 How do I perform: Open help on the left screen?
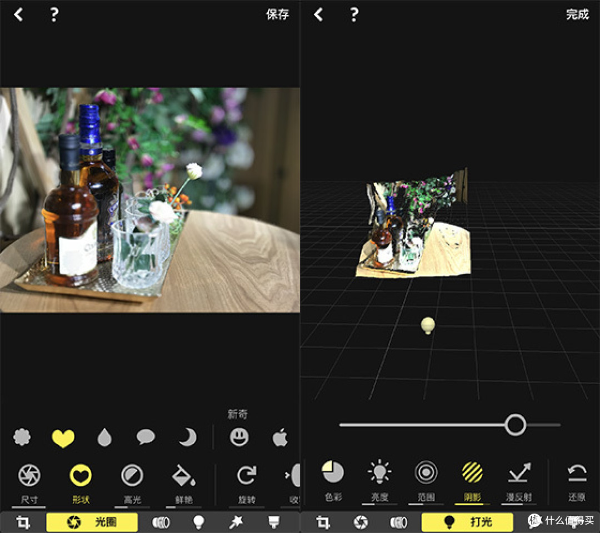[x=54, y=14]
